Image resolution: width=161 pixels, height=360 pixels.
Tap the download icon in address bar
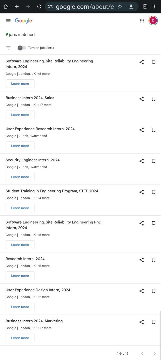(x=131, y=6)
